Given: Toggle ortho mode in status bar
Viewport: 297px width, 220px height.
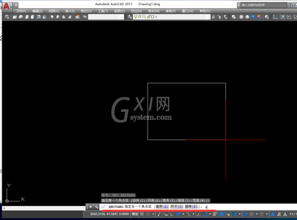Looking at the screenshot, I should click(172, 214).
